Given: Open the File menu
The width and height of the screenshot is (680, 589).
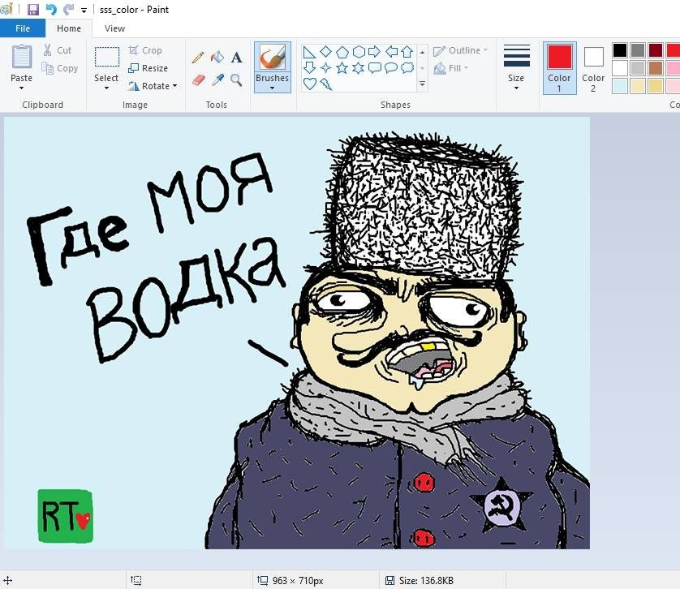Looking at the screenshot, I should point(23,28).
